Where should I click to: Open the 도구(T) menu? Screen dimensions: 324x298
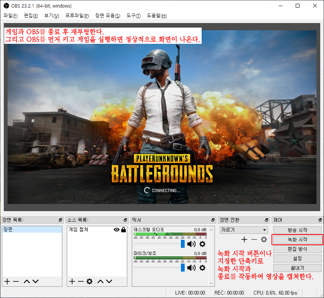click(x=133, y=16)
